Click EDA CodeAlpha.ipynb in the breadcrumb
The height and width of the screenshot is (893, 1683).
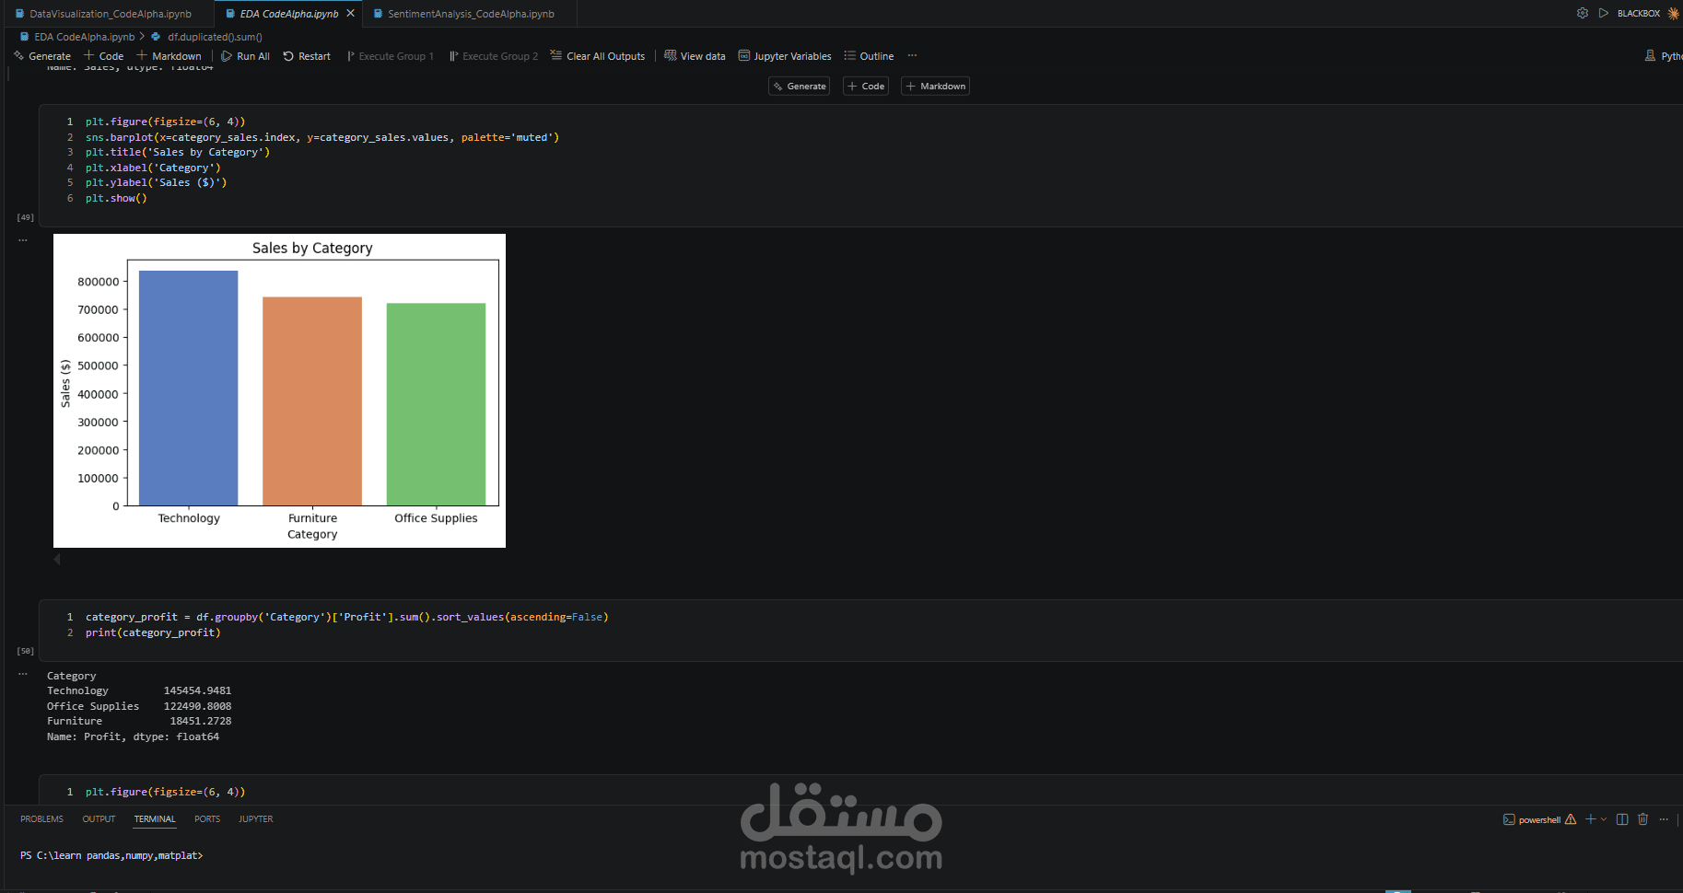(84, 37)
